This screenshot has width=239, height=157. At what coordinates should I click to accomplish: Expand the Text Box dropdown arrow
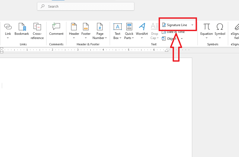click(120, 38)
